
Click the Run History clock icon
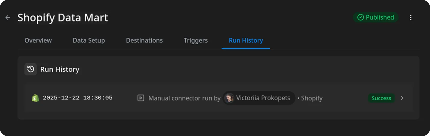click(31, 69)
